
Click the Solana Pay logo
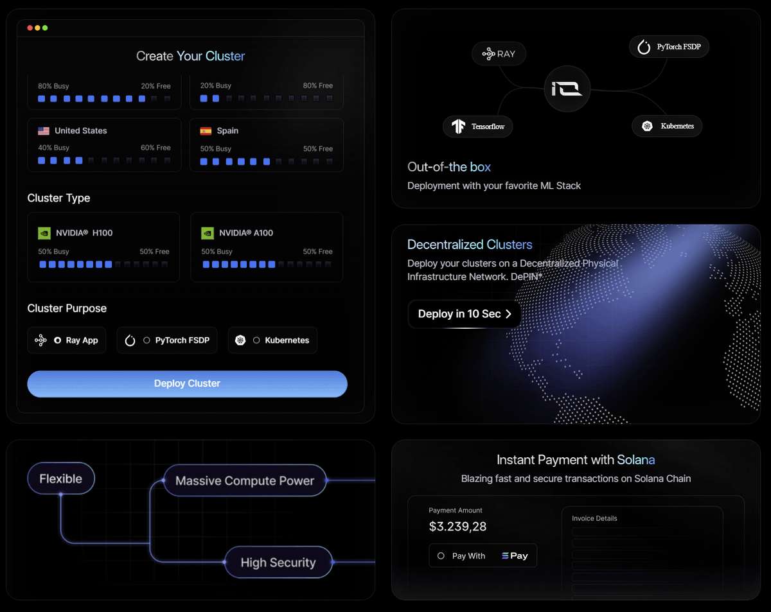click(x=515, y=556)
